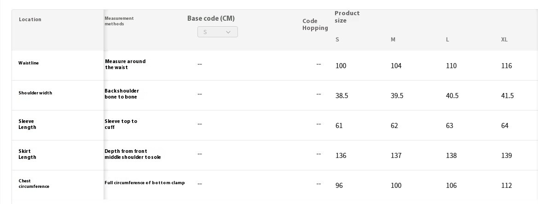Select the waistline value 100 for S

341,66
